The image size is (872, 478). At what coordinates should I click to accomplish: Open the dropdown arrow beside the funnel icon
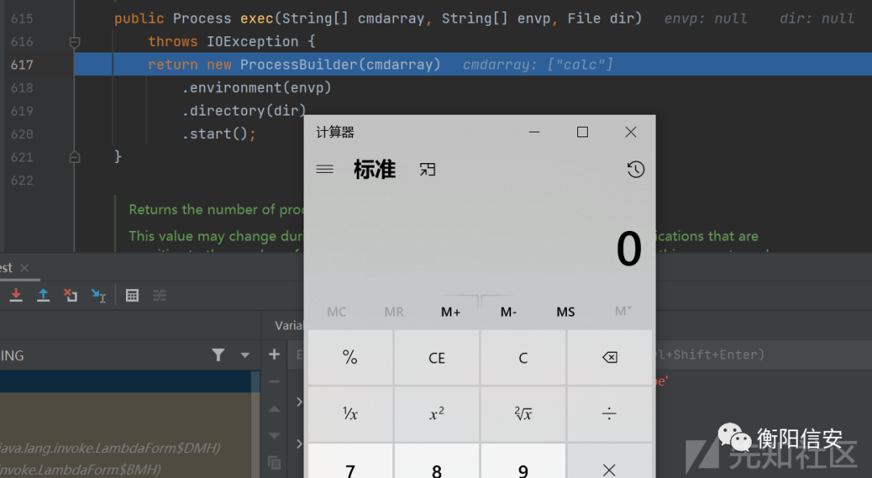245,355
